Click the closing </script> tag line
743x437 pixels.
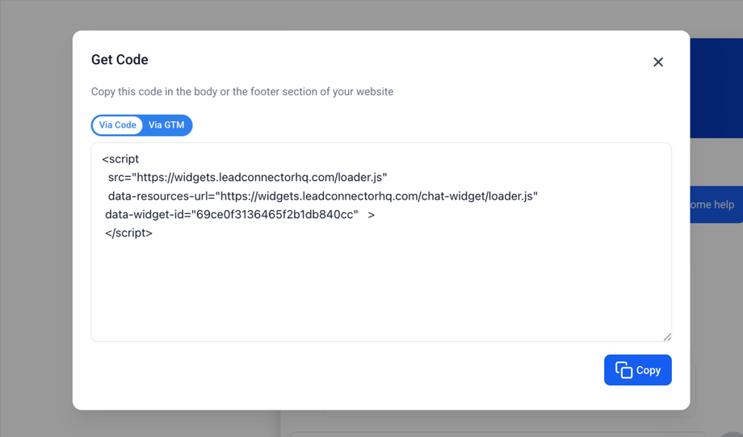point(129,233)
